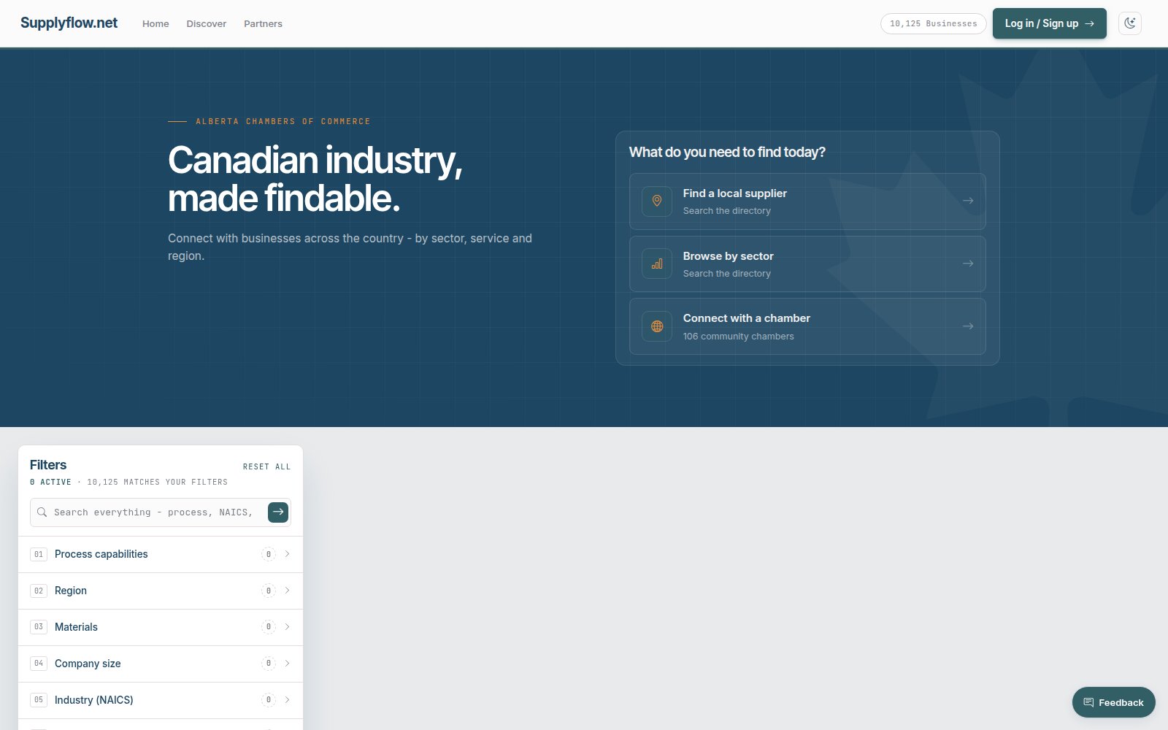Click the magnifier icon in filter search

point(42,512)
